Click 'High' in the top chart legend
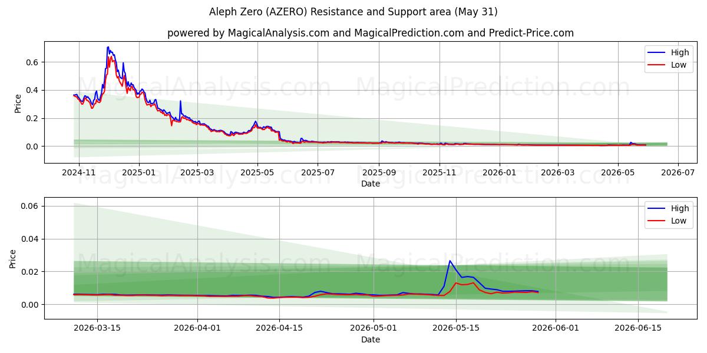The width and height of the screenshot is (707, 353). point(679,52)
